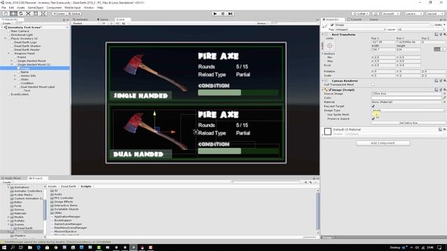This screenshot has height=251, width=447.
Task: Click the Width input field
Action: [383, 50]
